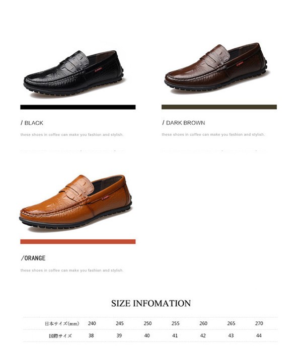Screen dimensions: 302x361
Task: Click the black loafer product image
Action: (x=74, y=72)
